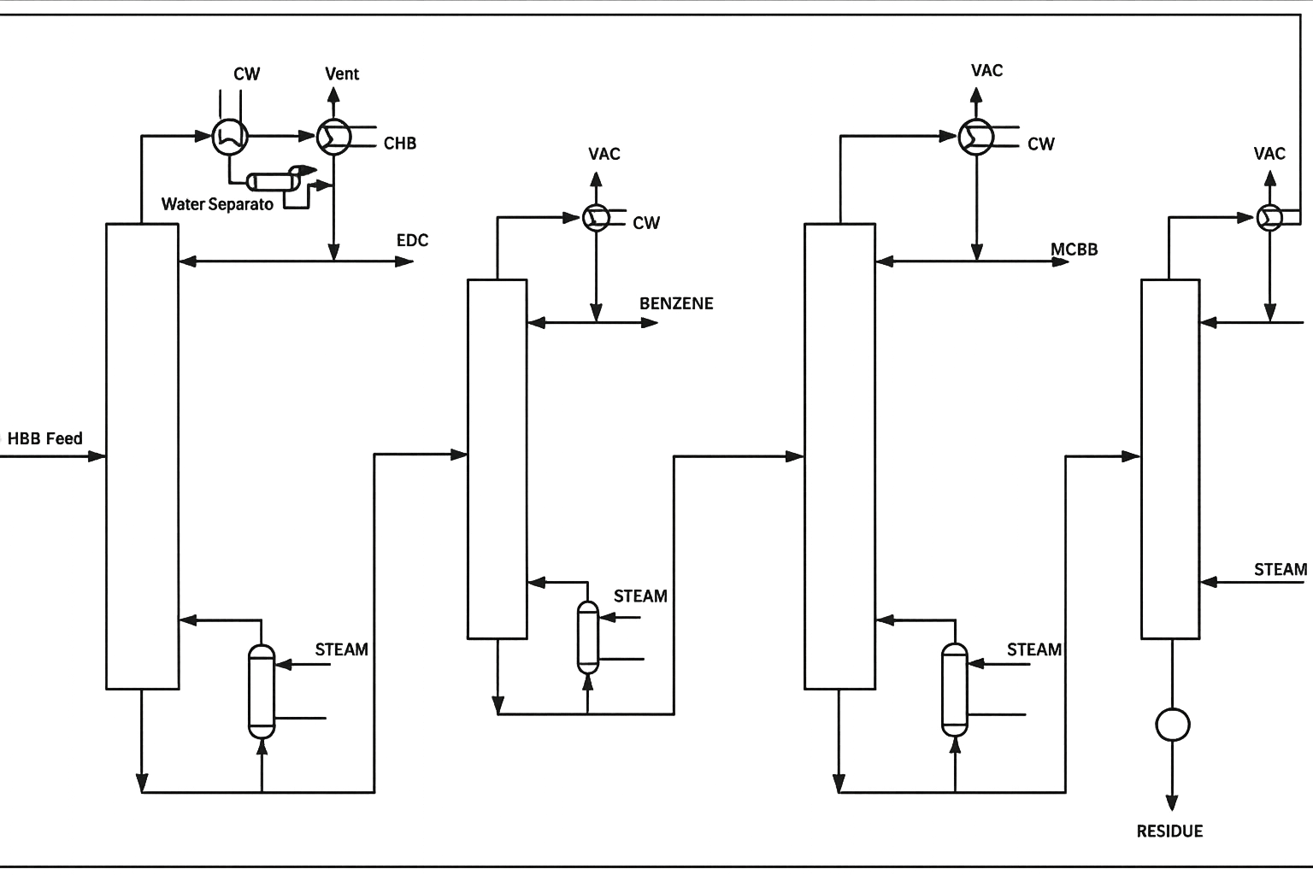Select the condenser symbol above MCBB line
Viewport: 1313px width, 875px height.
[x=976, y=136]
